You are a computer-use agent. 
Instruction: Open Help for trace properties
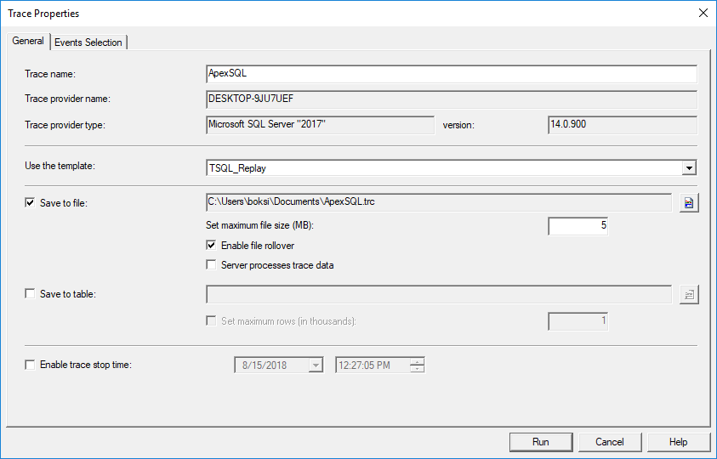[x=678, y=442]
